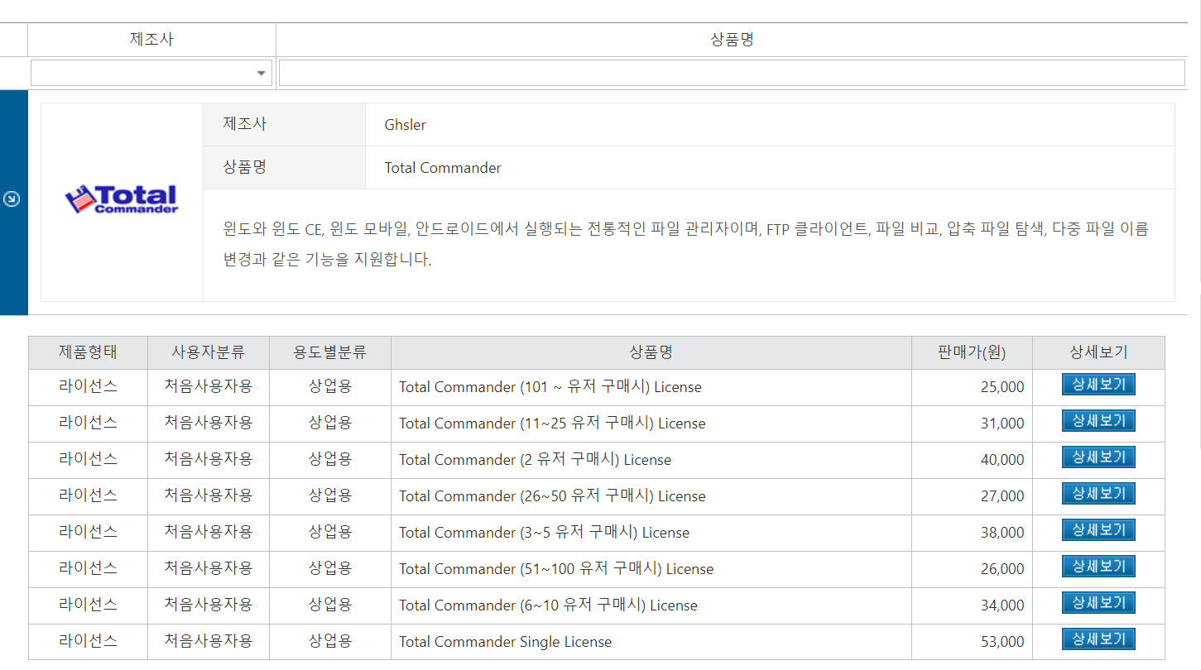This screenshot has height=670, width=1201.
Task: Click 상세보기 for the 101~ user license
Action: click(1098, 385)
